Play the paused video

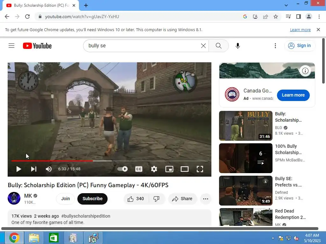coord(19,169)
